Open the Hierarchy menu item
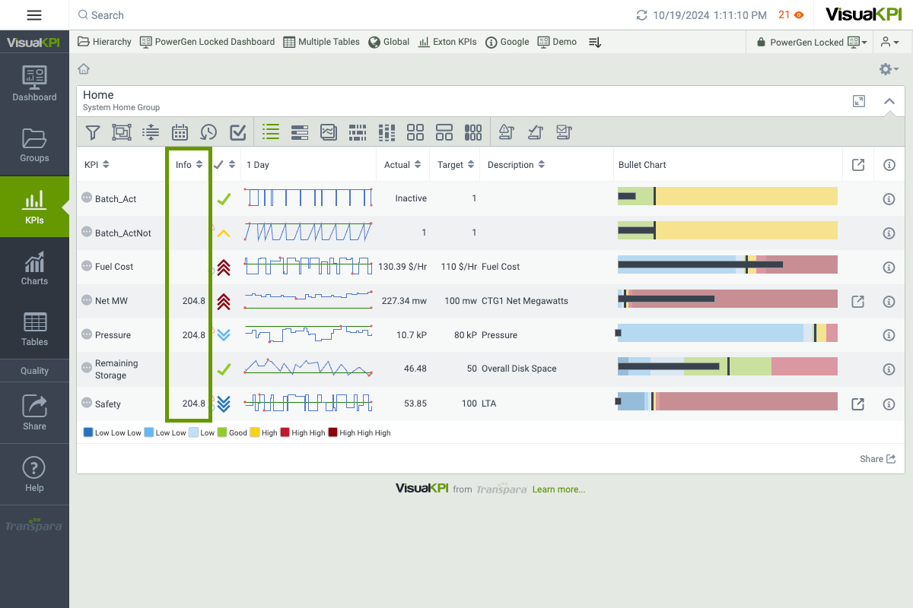Image resolution: width=913 pixels, height=608 pixels. click(105, 43)
